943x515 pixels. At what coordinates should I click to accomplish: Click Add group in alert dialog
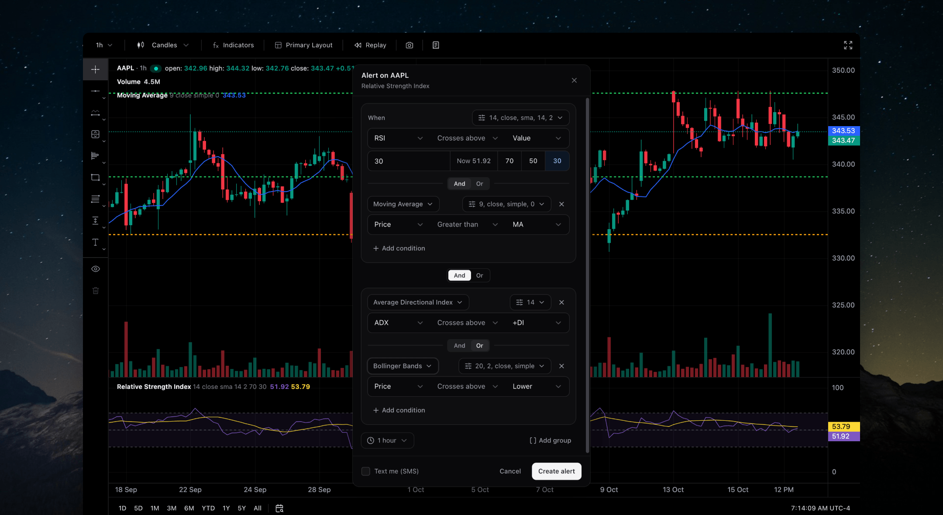tap(550, 441)
